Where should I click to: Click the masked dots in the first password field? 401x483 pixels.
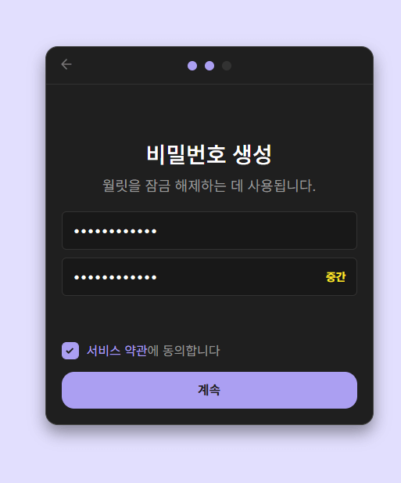click(116, 231)
